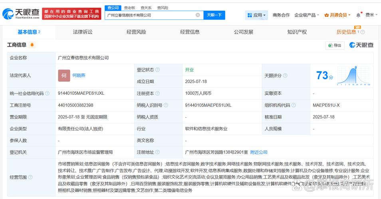This screenshot has height=199, width=381.
Task: Open the 知识产权 tab
Action: pyautogui.click(x=297, y=32)
